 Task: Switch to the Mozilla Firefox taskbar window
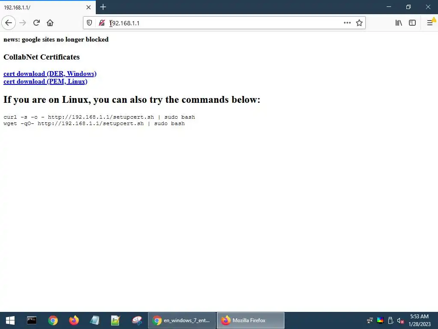[251, 320]
